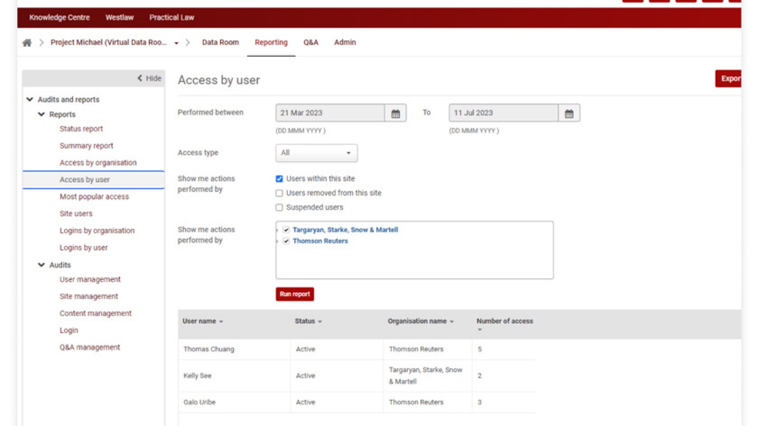Viewport: 758px width, 426px height.
Task: Open the start date calendar picker
Action: tap(395, 113)
